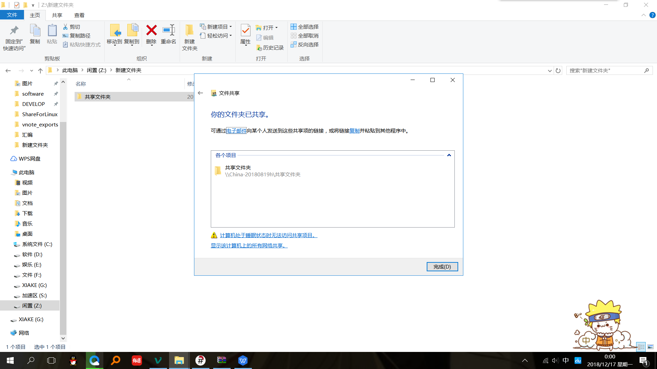The width and height of the screenshot is (657, 369).
Task: Click the New Folder ribbon icon
Action: tap(189, 31)
